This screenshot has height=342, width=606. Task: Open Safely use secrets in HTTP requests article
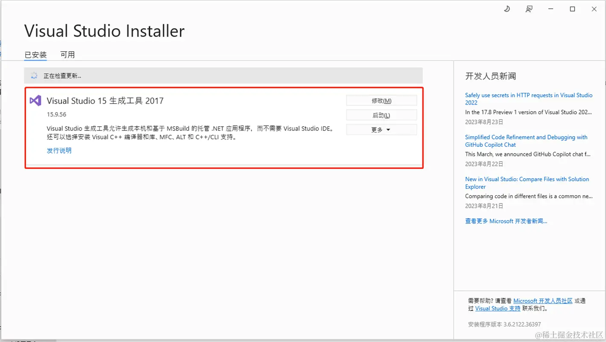pos(529,99)
